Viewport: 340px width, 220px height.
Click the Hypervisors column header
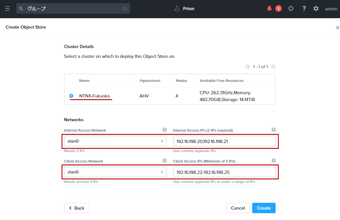[150, 81]
